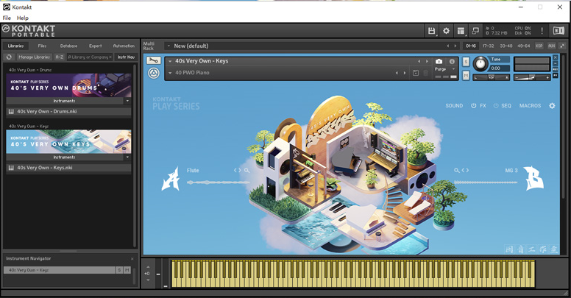Open Kontakt options gear in top toolbar
The width and height of the screenshot is (571, 298).
(x=446, y=31)
